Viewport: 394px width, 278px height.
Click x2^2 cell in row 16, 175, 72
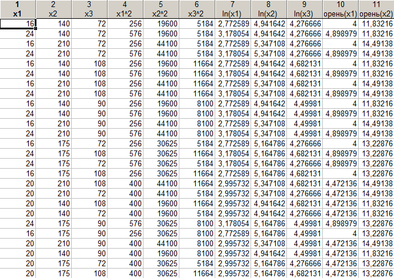(161, 143)
